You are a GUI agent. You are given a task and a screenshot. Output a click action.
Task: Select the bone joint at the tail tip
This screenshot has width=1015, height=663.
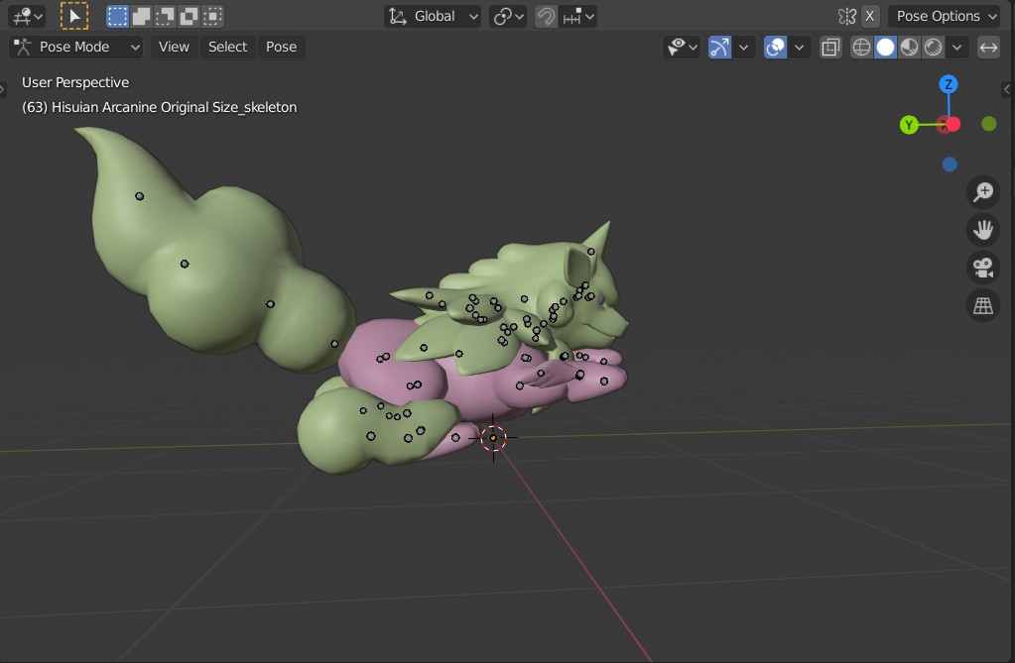(x=139, y=196)
